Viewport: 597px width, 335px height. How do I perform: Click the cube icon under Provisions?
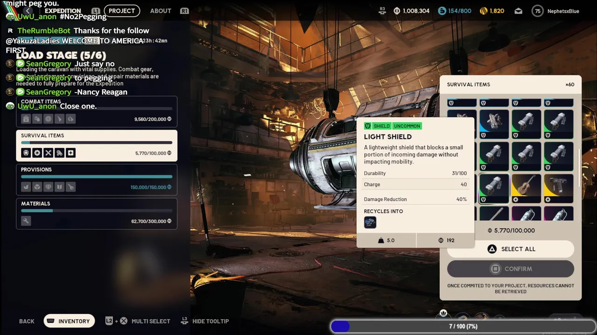(37, 187)
